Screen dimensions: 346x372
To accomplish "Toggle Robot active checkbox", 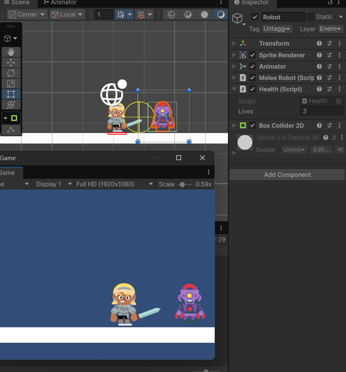I will [x=255, y=17].
